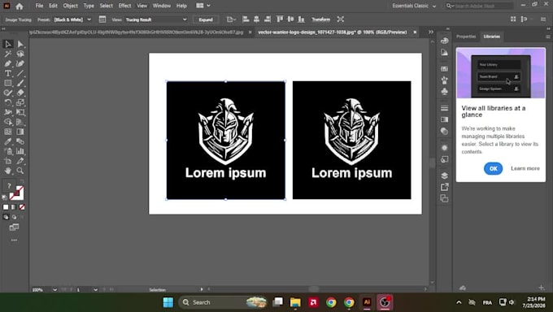The image size is (553, 312).
Task: Open the File menu
Action: coord(40,6)
